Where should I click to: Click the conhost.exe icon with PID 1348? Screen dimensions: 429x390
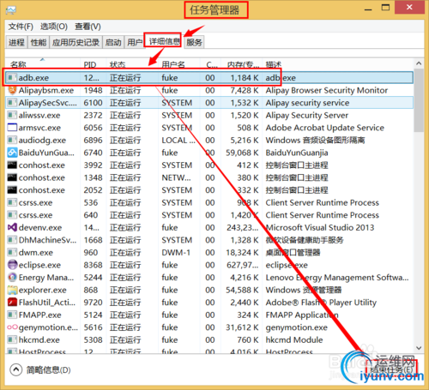(x=12, y=177)
